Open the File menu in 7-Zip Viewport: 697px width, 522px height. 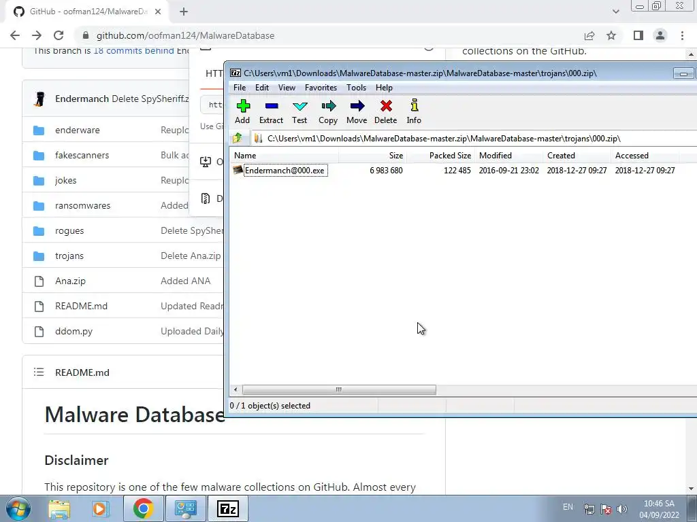click(x=240, y=88)
